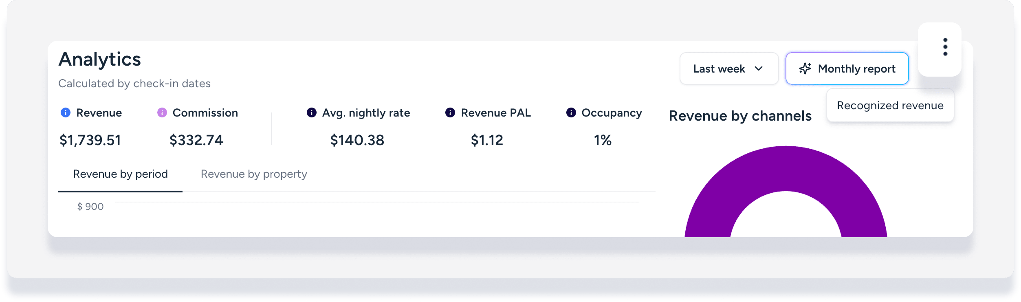
Task: Click the $1,739.51 revenue value
Action: 90,140
